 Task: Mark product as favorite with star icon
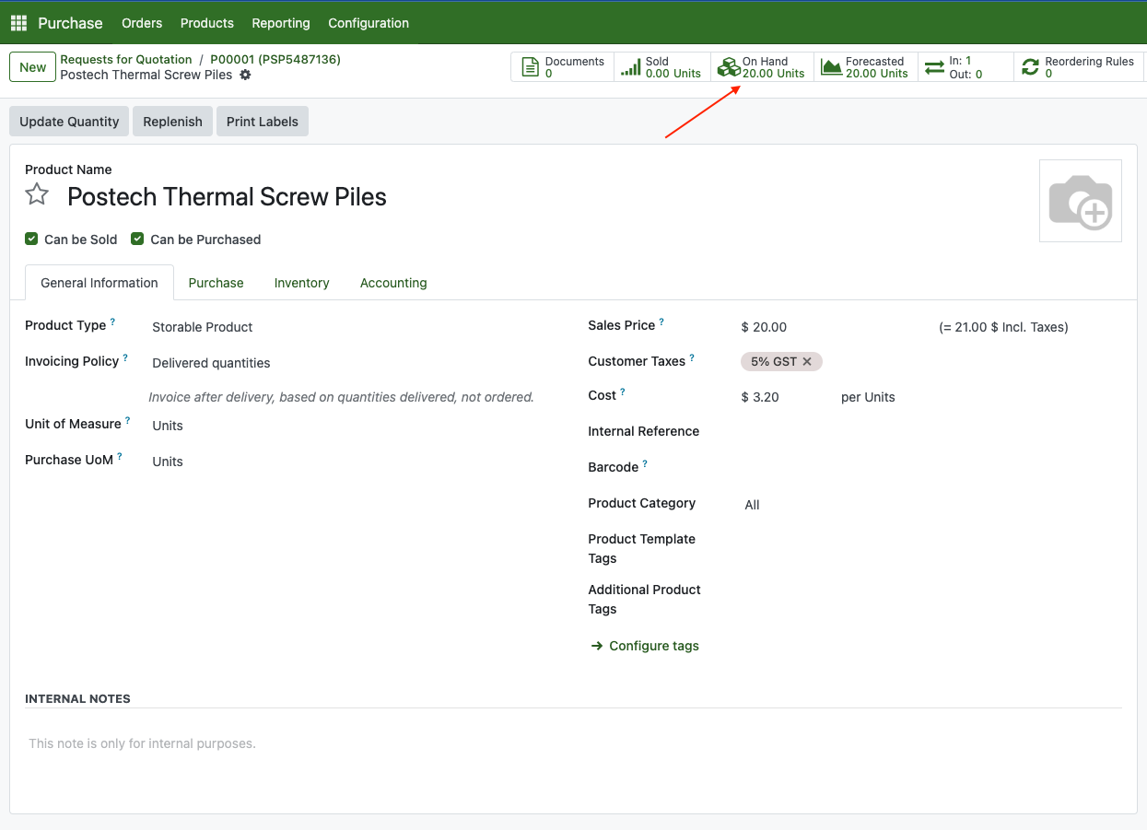click(x=37, y=194)
